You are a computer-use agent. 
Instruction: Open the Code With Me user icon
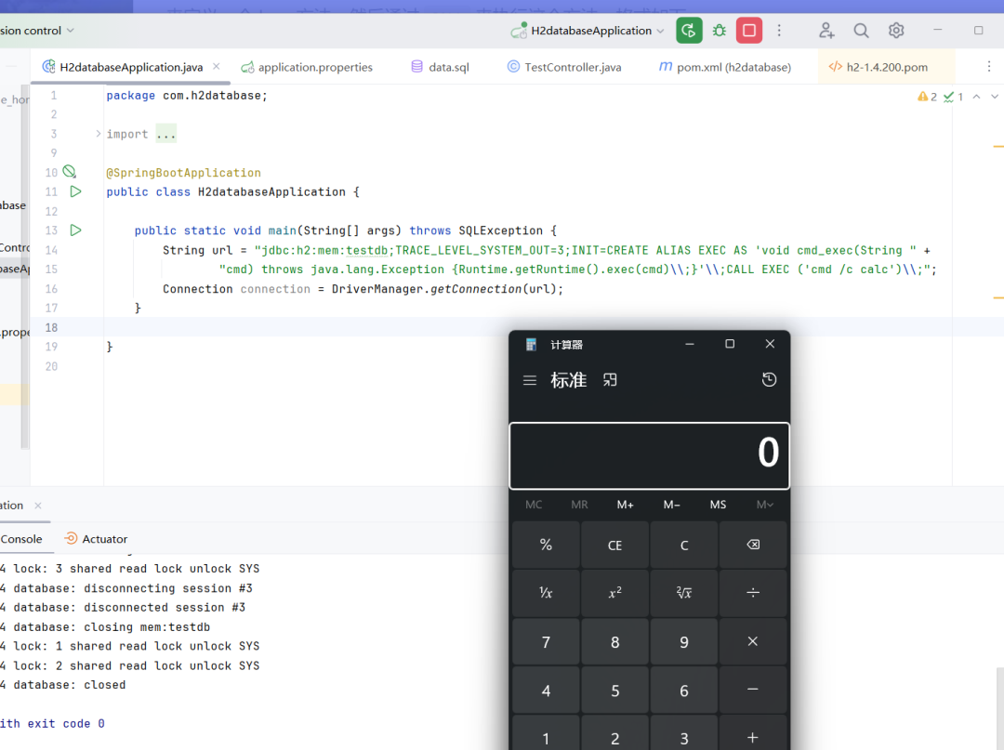coord(826,31)
